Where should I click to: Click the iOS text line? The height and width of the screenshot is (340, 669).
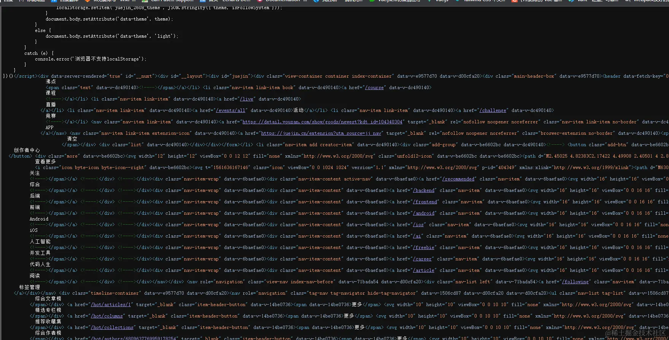(x=33, y=230)
